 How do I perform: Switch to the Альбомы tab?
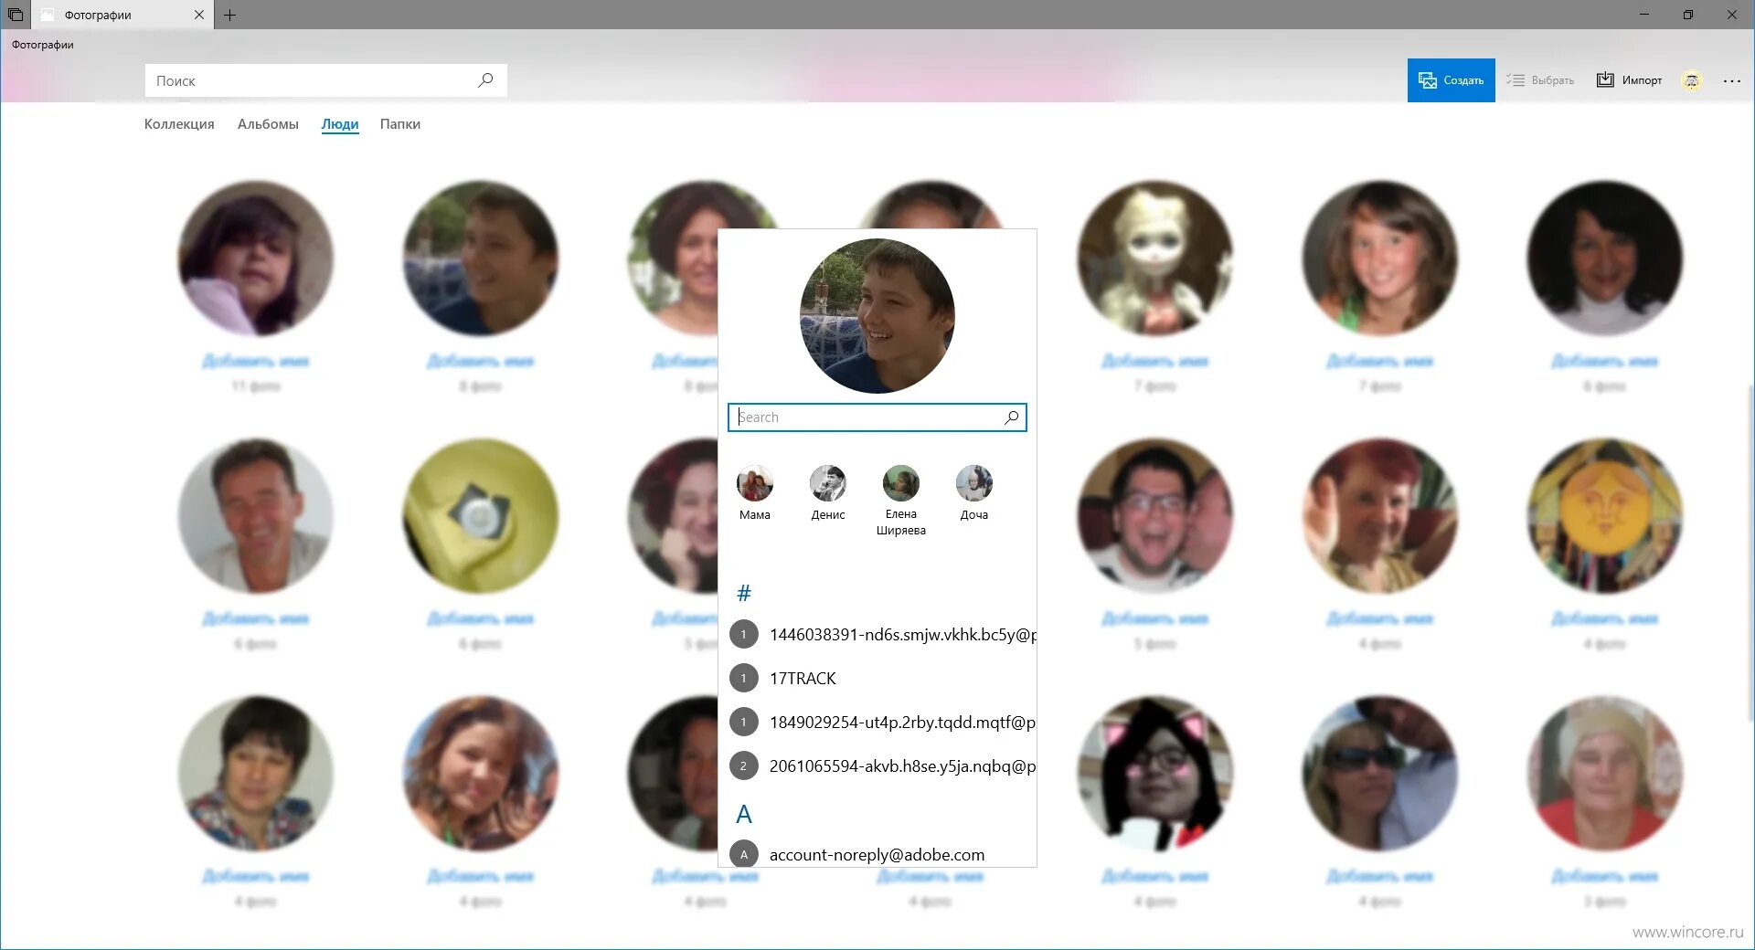coord(268,124)
